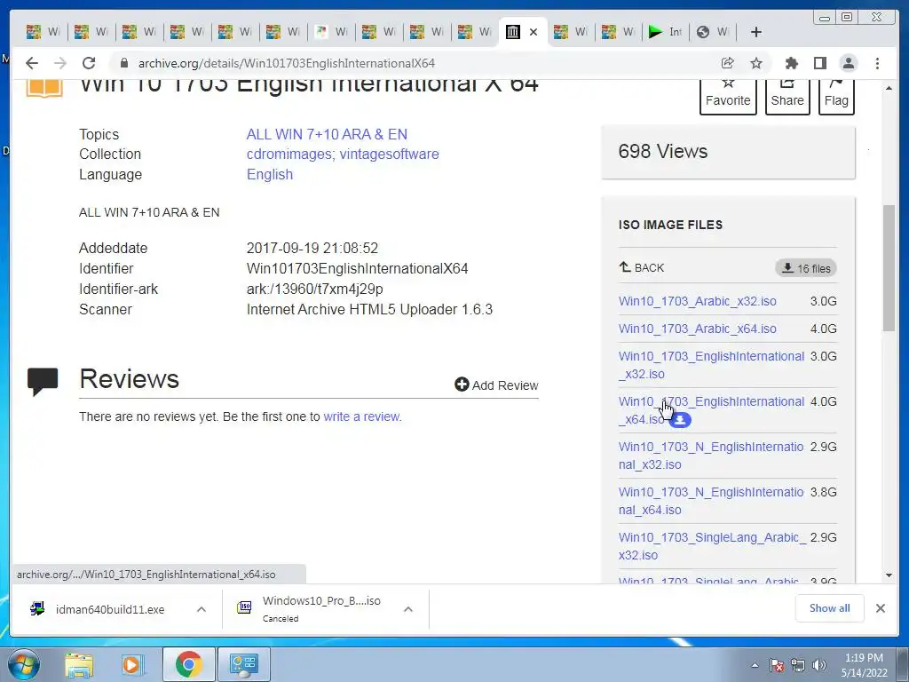Screen dimensions: 909x682
Task: Click the control panel taskbar icon
Action: [243, 664]
